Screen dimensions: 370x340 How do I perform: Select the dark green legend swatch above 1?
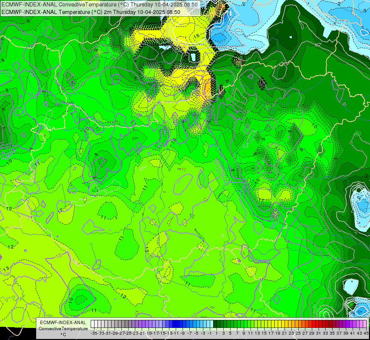pos(215,324)
